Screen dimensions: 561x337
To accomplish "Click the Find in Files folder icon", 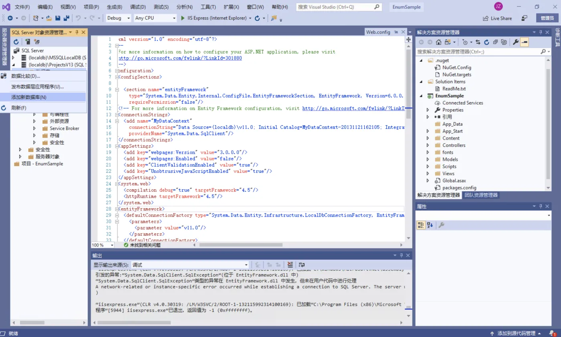I will tap(274, 18).
